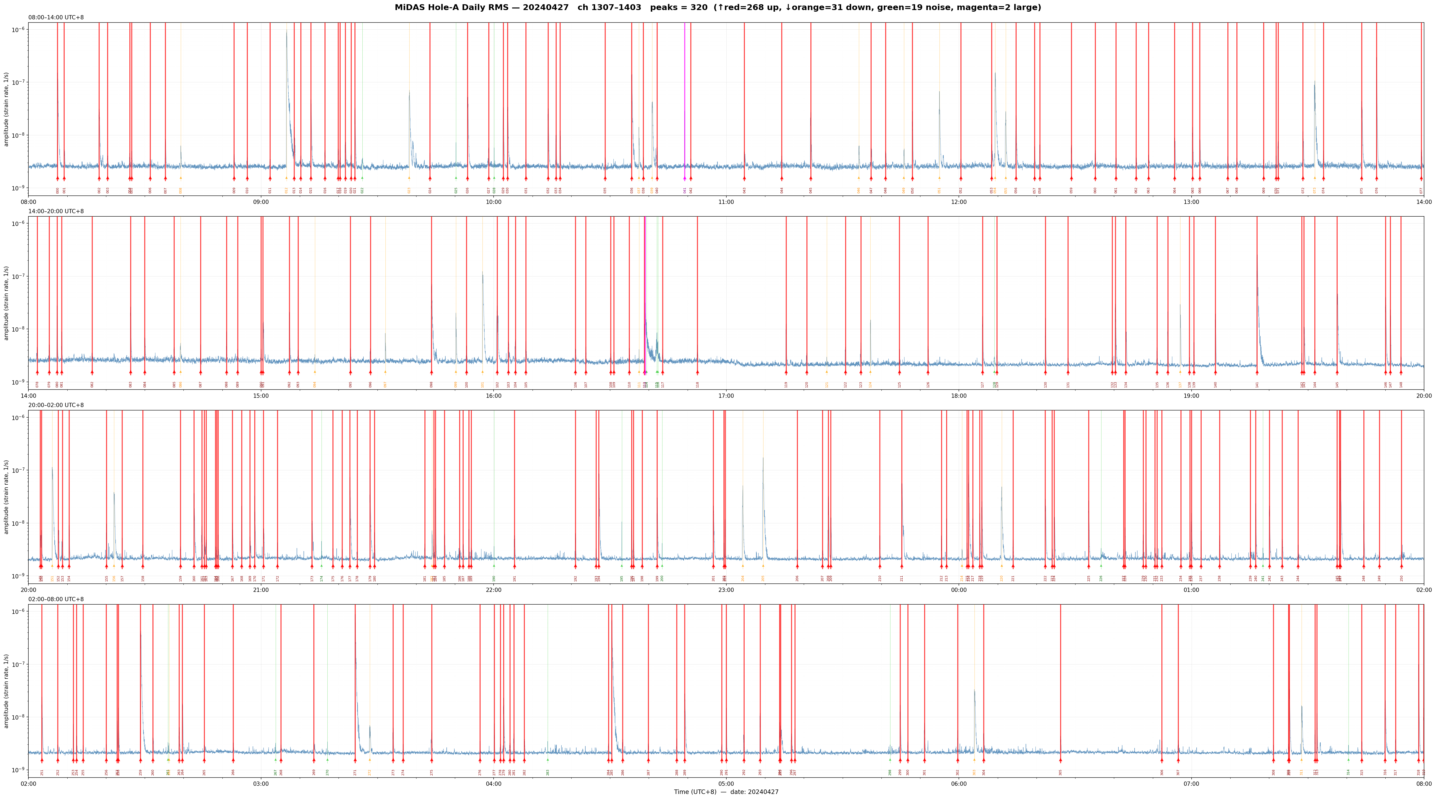Click the 17:00 time tick label
Image resolution: width=1436 pixels, height=799 pixels.
click(x=726, y=396)
